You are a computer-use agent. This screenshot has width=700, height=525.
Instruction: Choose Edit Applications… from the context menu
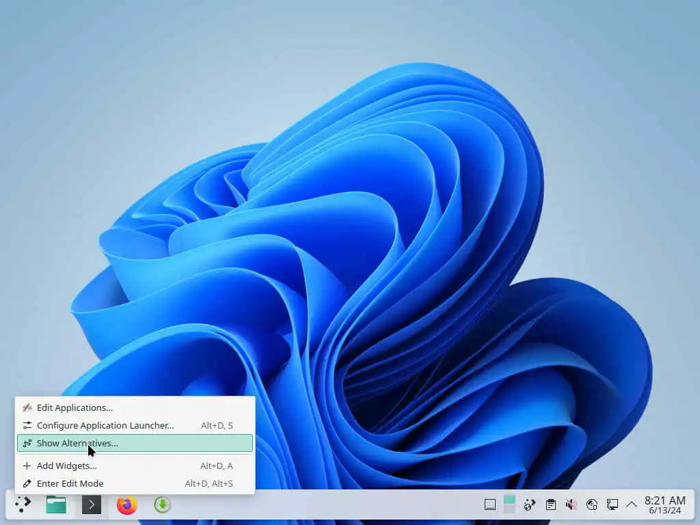click(135, 407)
